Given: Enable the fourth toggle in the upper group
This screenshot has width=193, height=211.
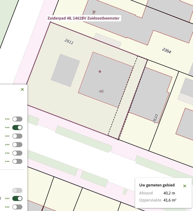Looking at the screenshot, I should 17,145.
